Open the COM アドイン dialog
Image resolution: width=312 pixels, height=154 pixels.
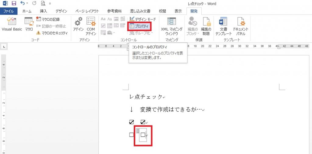(91, 26)
